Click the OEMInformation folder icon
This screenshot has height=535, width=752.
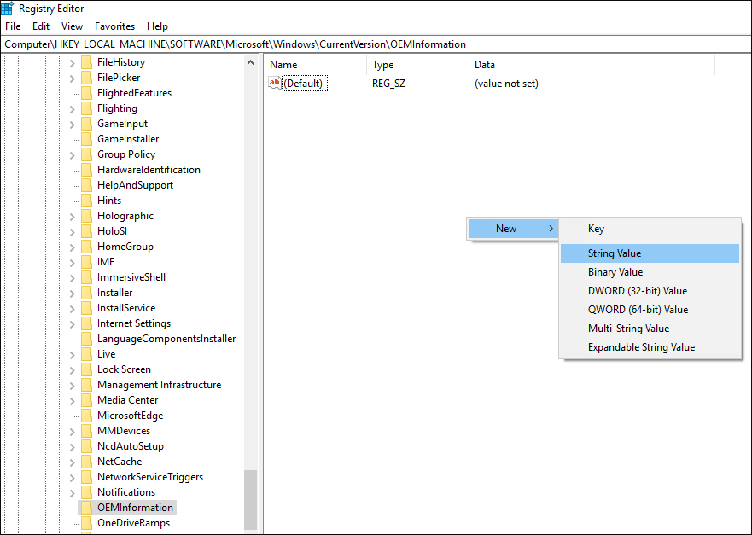click(x=87, y=507)
